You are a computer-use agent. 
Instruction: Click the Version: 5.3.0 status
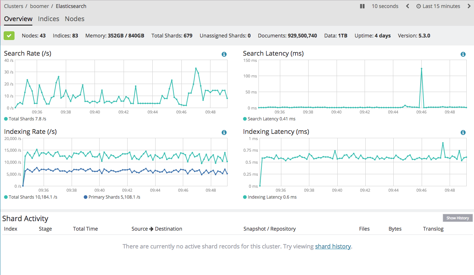(414, 36)
